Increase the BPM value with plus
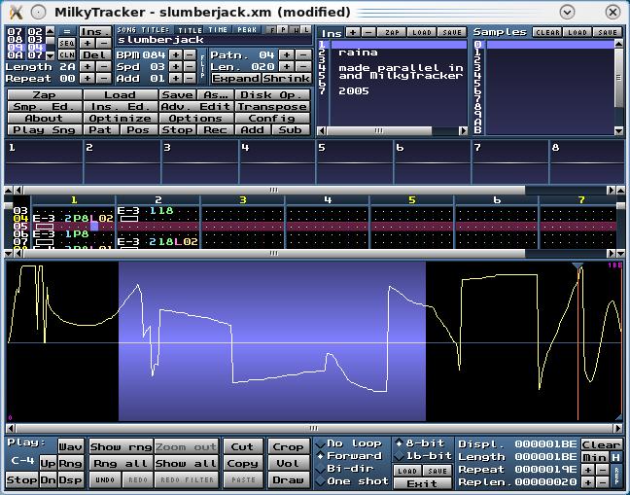Image resolution: width=630 pixels, height=495 pixels. (x=175, y=54)
